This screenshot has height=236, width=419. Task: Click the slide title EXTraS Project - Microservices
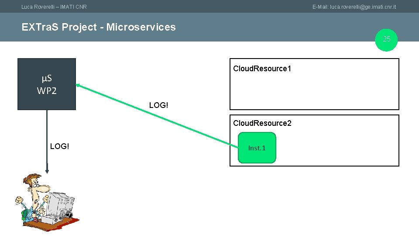click(x=99, y=27)
